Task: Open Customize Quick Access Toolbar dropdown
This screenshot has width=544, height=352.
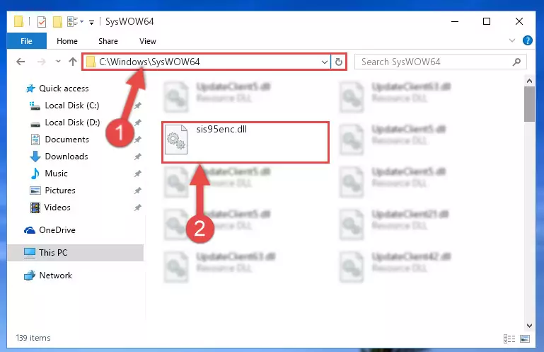Action: pos(91,23)
